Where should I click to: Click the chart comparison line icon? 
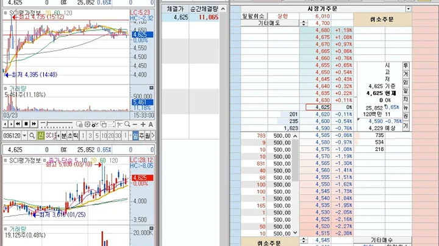pyautogui.click(x=111, y=124)
